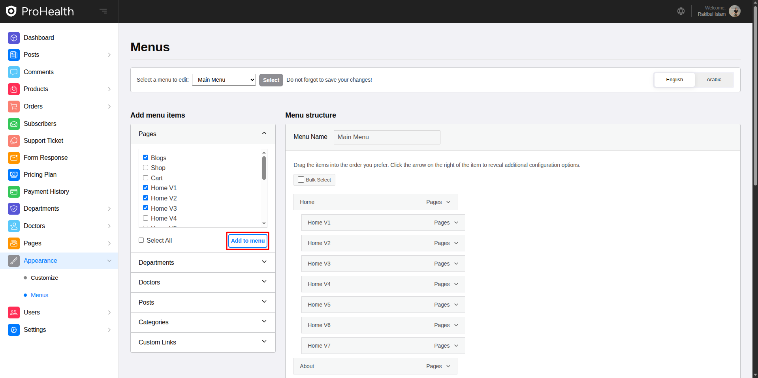Click the Users people icon
The width and height of the screenshot is (758, 378).
tap(14, 313)
